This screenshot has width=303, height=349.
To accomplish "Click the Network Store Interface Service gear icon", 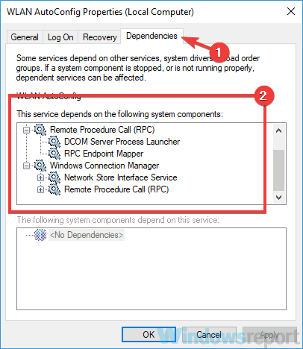I will [x=54, y=177].
